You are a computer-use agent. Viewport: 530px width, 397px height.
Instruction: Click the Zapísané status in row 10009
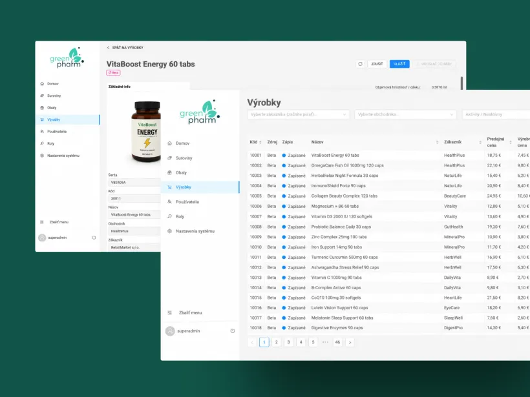[293, 237]
